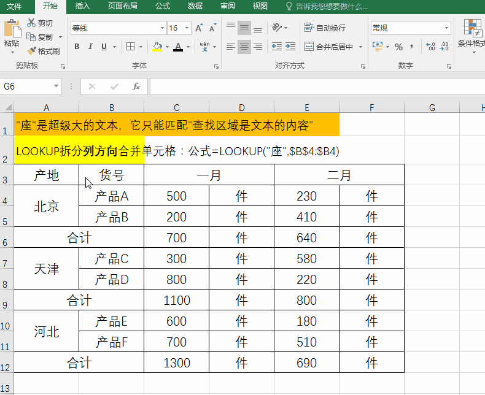Expand merge and center options arrow
The height and width of the screenshot is (395, 485).
360,47
